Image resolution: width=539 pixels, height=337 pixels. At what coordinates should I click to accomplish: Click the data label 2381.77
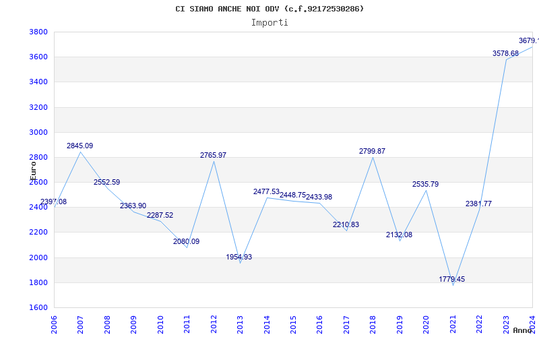(479, 204)
